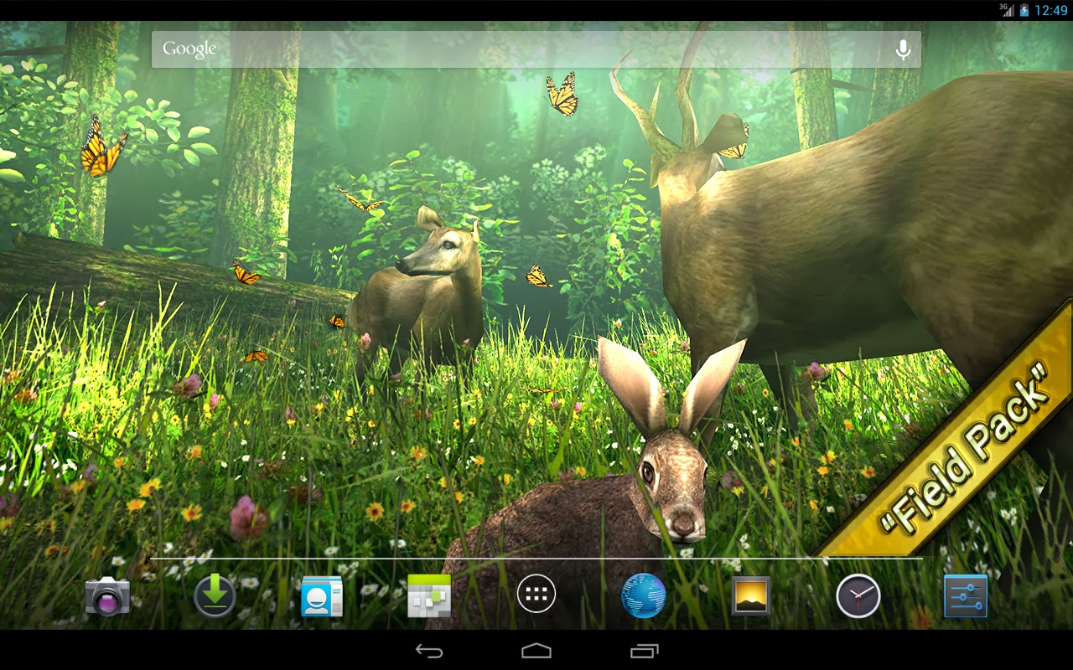Tap the 3G signal strength indicator
The height and width of the screenshot is (670, 1073).
point(1006,10)
